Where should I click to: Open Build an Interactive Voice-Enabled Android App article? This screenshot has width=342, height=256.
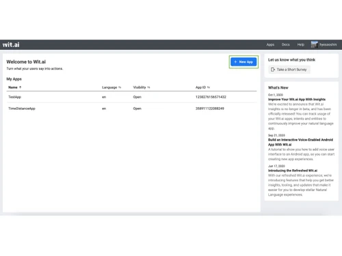(300, 142)
